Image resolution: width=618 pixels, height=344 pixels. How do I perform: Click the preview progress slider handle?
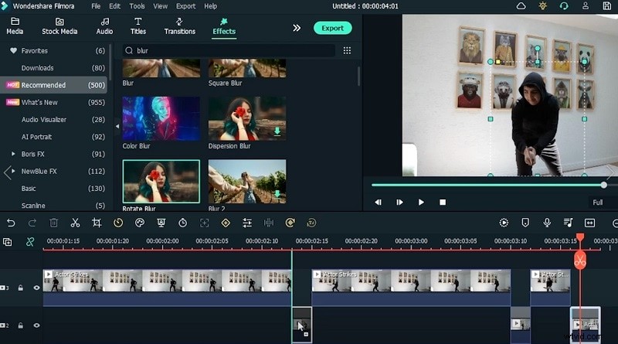(x=604, y=185)
